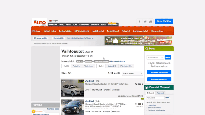The height and width of the screenshot is (115, 205).
Task: Select the Kaikki seller filter tab
Action: (x=66, y=66)
